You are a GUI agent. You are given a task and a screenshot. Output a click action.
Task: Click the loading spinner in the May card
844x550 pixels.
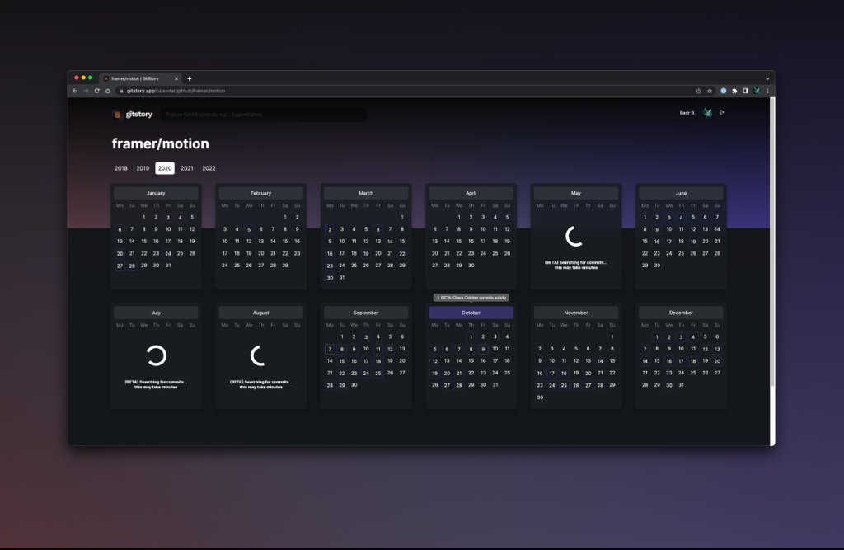coord(574,236)
